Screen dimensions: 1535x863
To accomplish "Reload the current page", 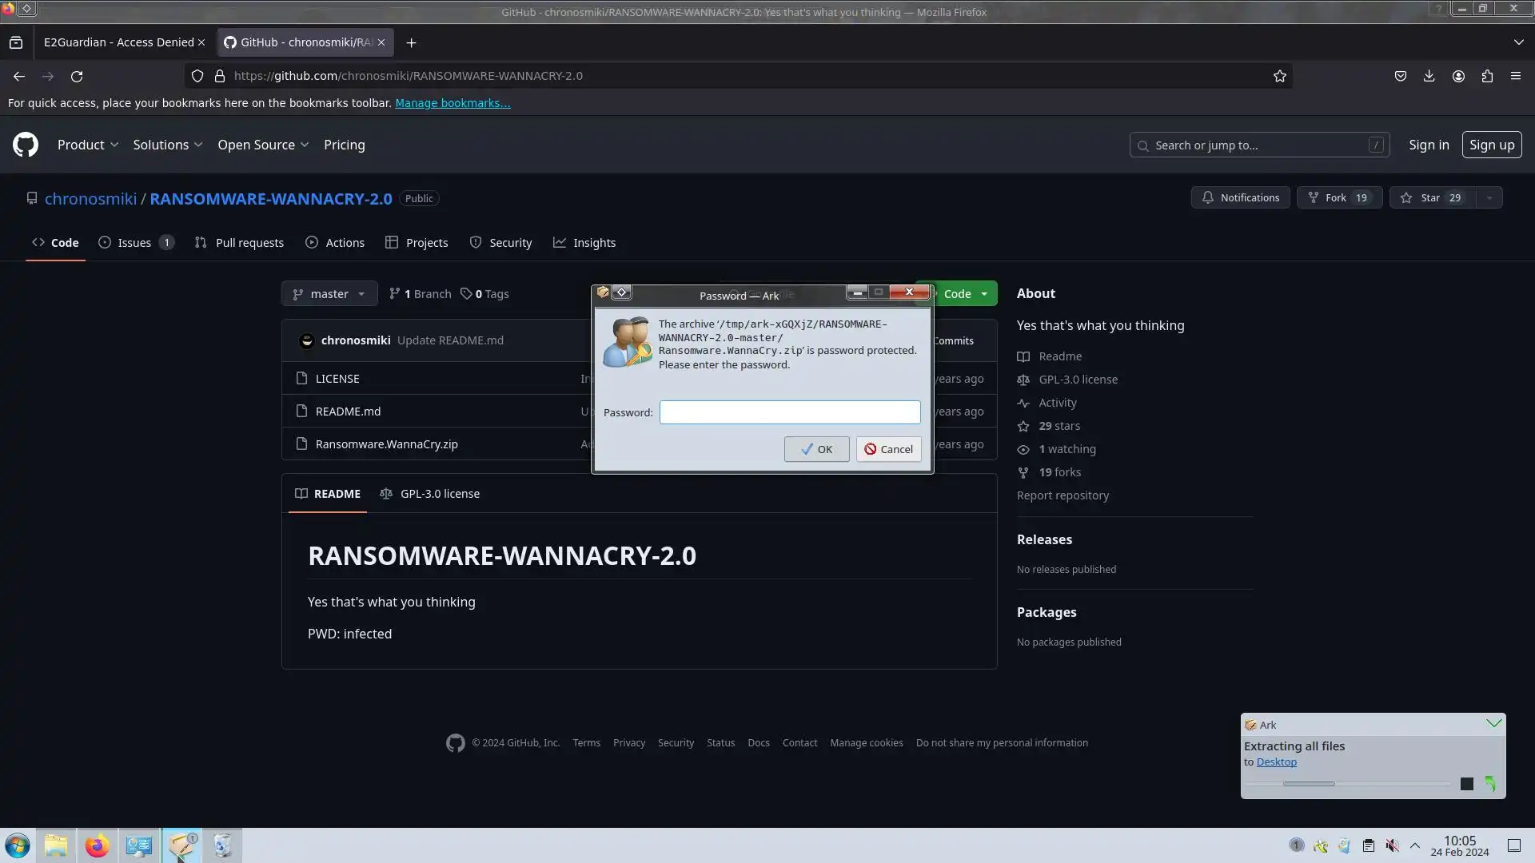I will coord(77,76).
